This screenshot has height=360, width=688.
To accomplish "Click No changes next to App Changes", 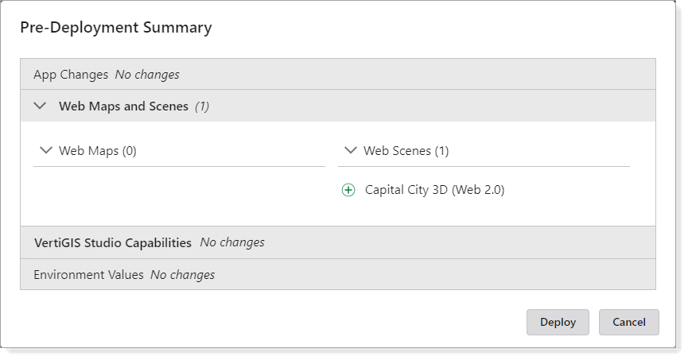I will pos(147,75).
